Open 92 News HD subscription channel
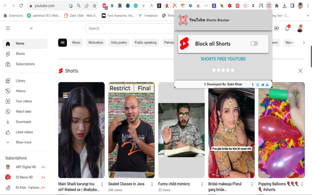The image size is (312, 195). click(x=25, y=177)
